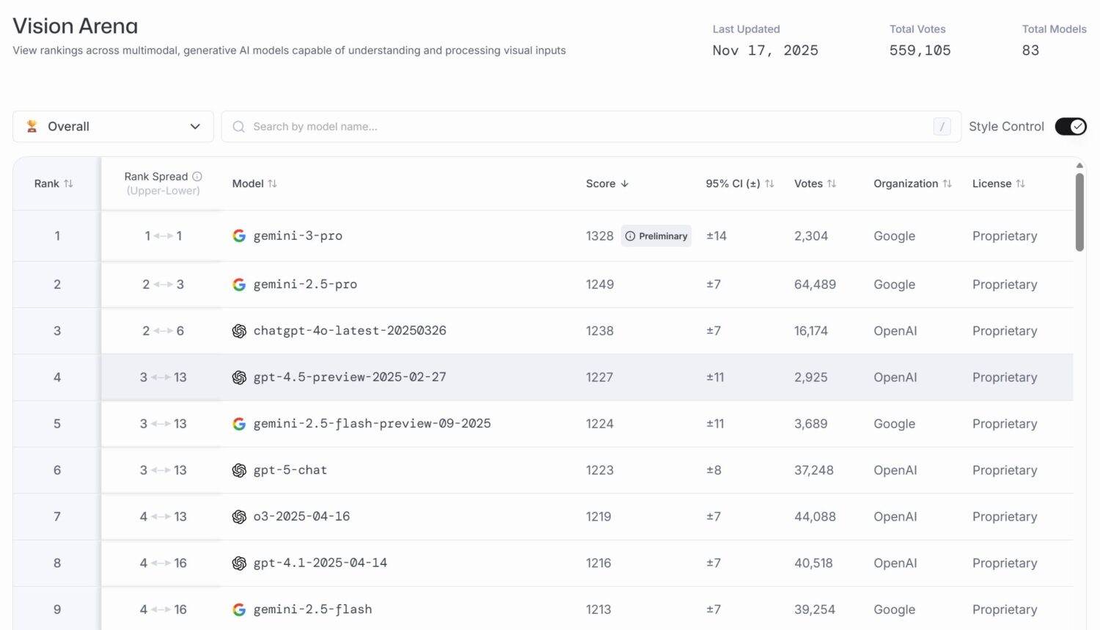
Task: Click the descending arrow beside Score
Action: pos(625,184)
